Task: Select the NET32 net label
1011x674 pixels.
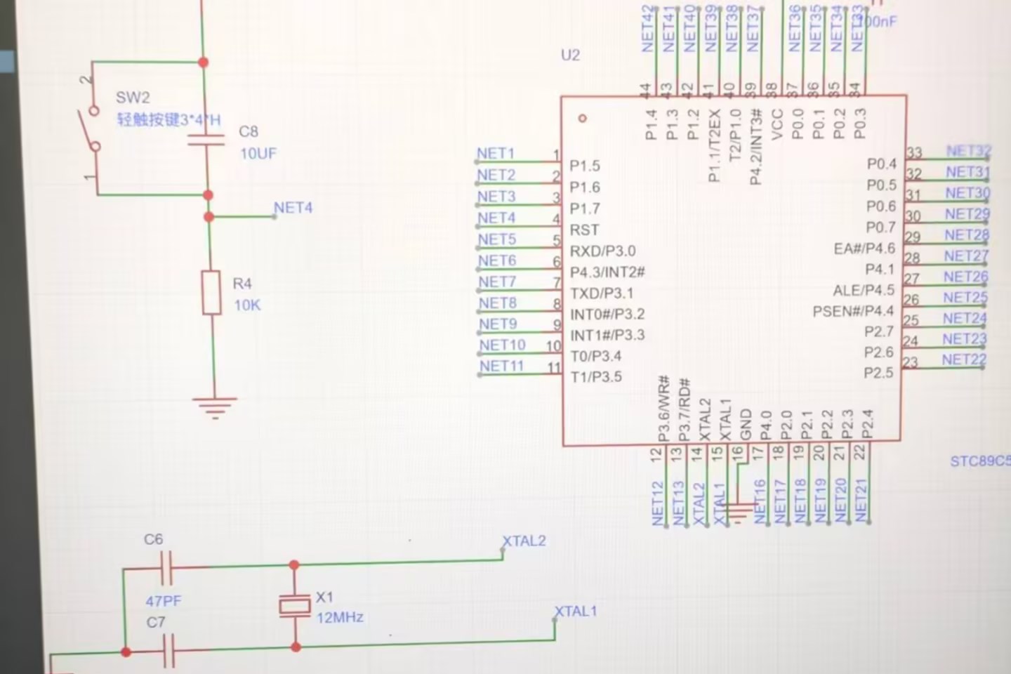Action: point(968,151)
